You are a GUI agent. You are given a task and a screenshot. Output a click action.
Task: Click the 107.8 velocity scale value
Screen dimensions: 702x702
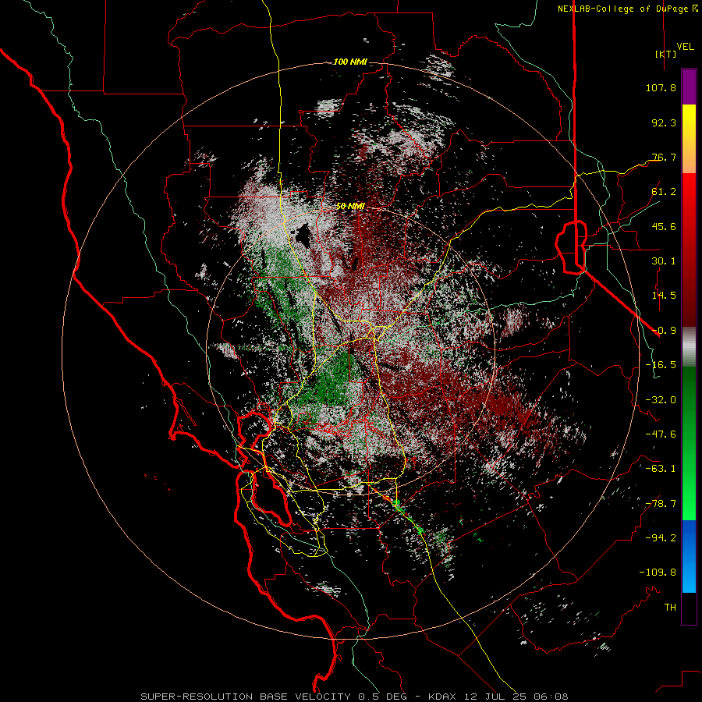661,87
